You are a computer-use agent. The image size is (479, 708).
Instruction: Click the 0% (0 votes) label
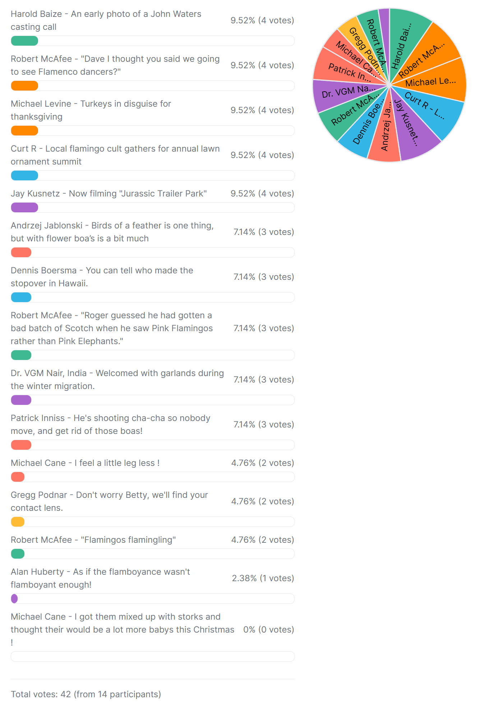[x=268, y=630]
